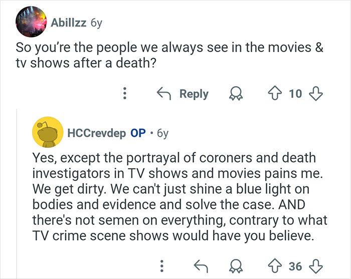
Task: Open Abillzz's profile avatar
Action: click(x=30, y=23)
